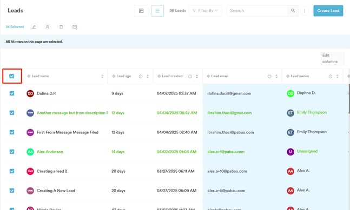Image resolution: width=350 pixels, height=210 pixels.
Task: Uncheck the select-all header checkbox
Action: point(11,76)
